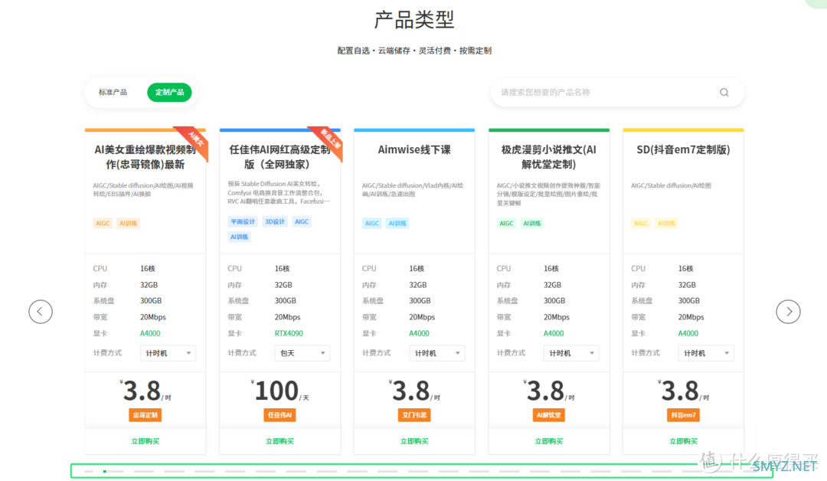Click yellow AI训练 tag on SD抖音em7 card

tap(667, 223)
